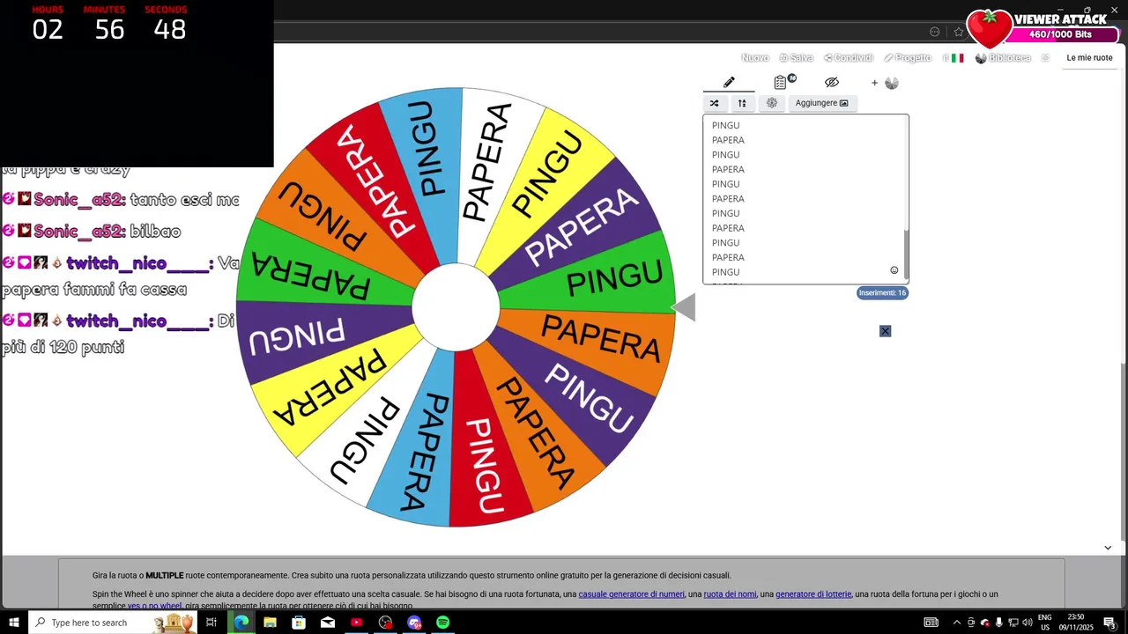Click Salva to save the wheel
Viewport: 1128px width, 634px height.
pyautogui.click(x=796, y=58)
